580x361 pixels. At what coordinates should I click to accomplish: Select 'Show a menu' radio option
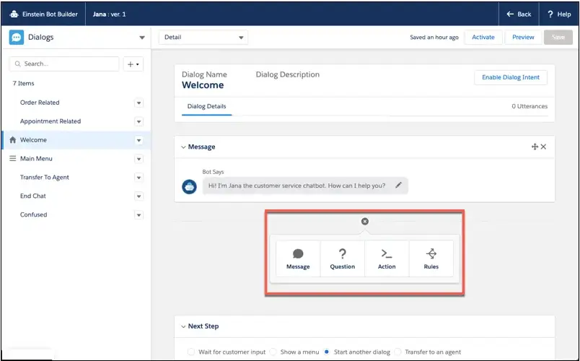(273, 352)
